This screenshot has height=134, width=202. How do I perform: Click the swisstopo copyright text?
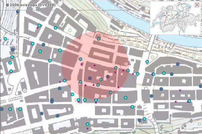tap(31, 5)
